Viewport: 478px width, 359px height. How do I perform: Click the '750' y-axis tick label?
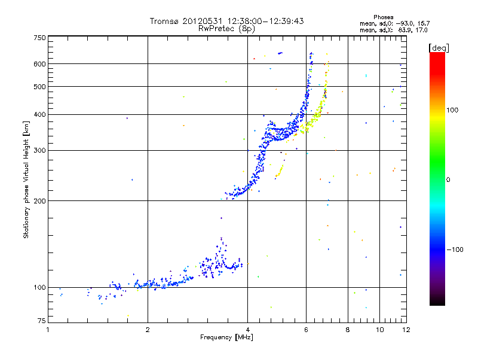click(39, 38)
